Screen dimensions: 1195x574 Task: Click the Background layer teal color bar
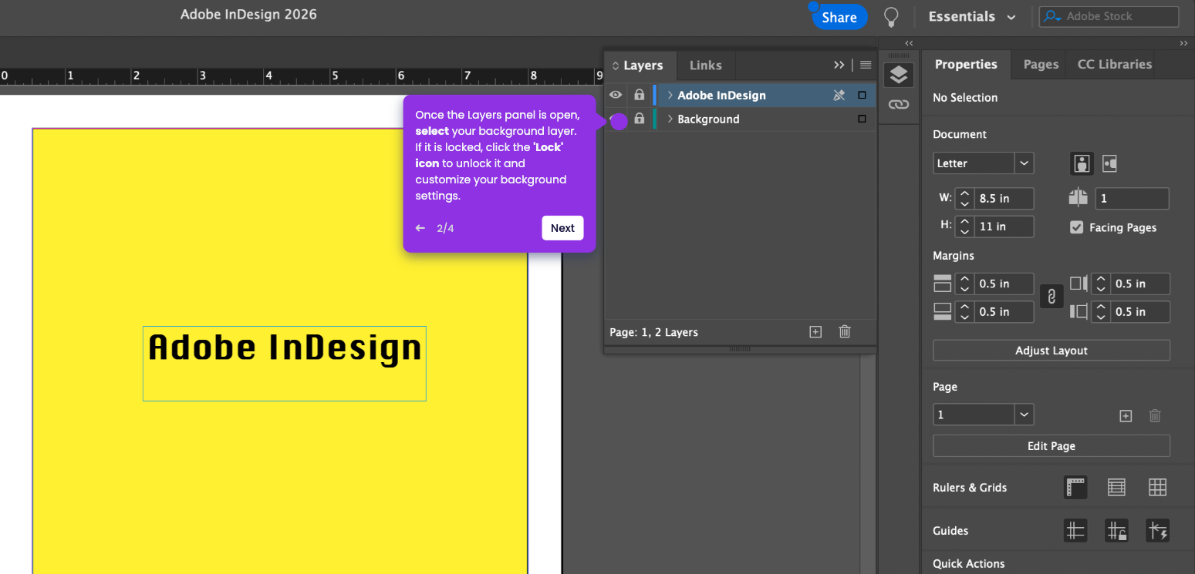(x=655, y=119)
